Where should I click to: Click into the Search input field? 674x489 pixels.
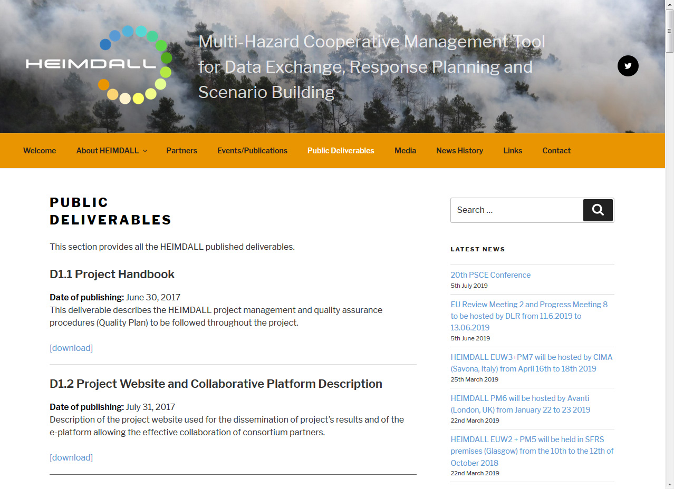click(517, 210)
